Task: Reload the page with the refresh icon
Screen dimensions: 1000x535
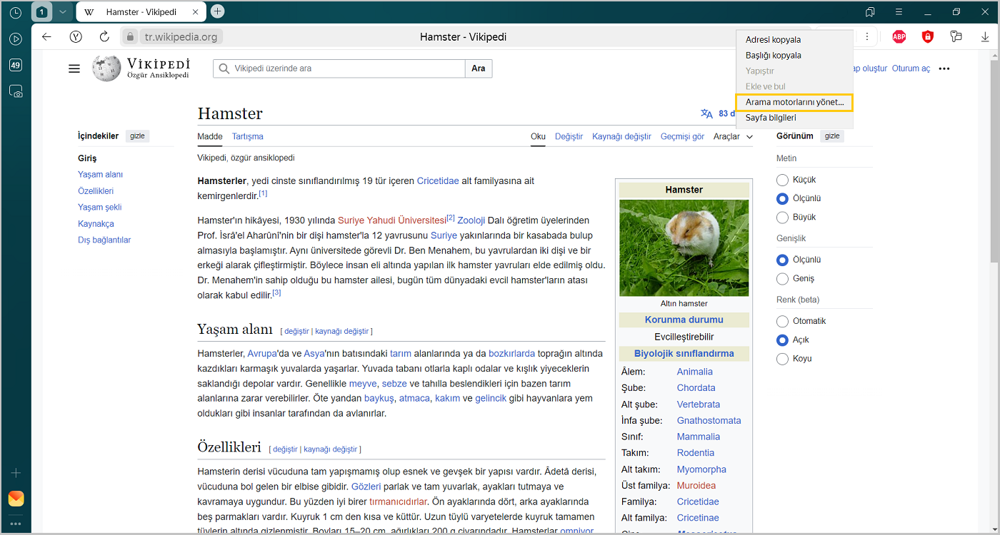Action: pos(104,37)
